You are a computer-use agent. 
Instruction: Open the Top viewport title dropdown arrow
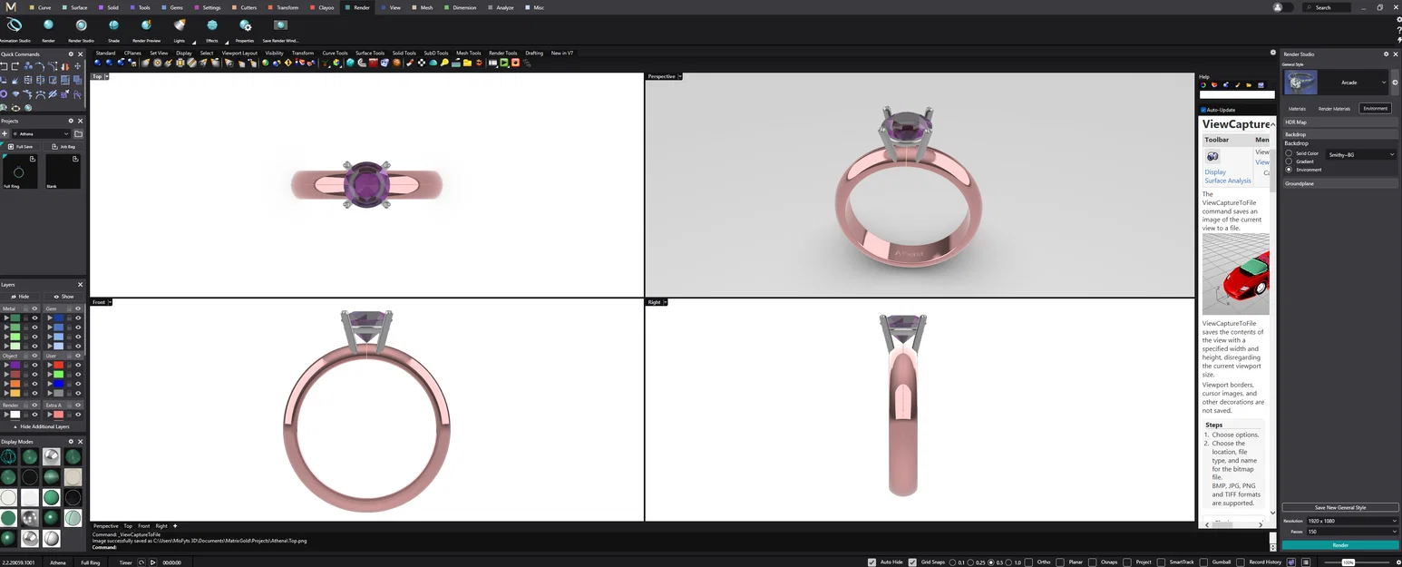pos(107,76)
